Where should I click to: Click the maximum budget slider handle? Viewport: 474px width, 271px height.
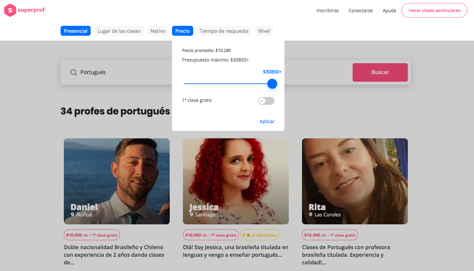tap(272, 84)
